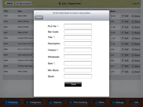The image size is (143, 107).
Task: Switch to the Users tab
Action: (100, 102)
